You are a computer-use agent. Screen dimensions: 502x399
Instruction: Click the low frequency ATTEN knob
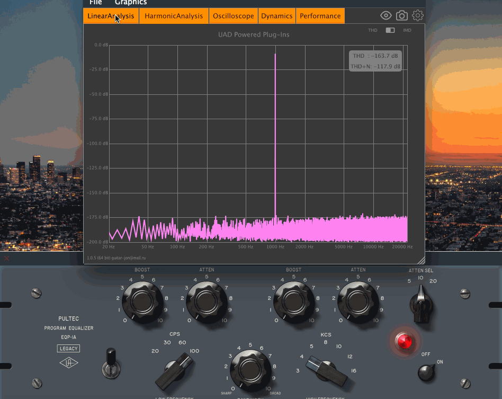207,302
